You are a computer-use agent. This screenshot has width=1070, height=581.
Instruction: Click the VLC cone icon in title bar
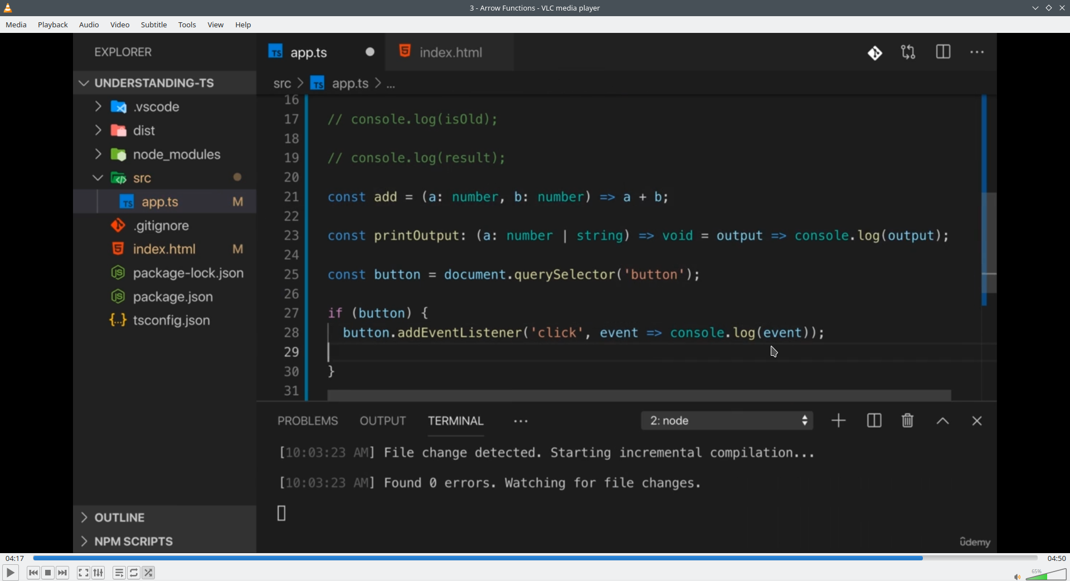click(x=8, y=8)
